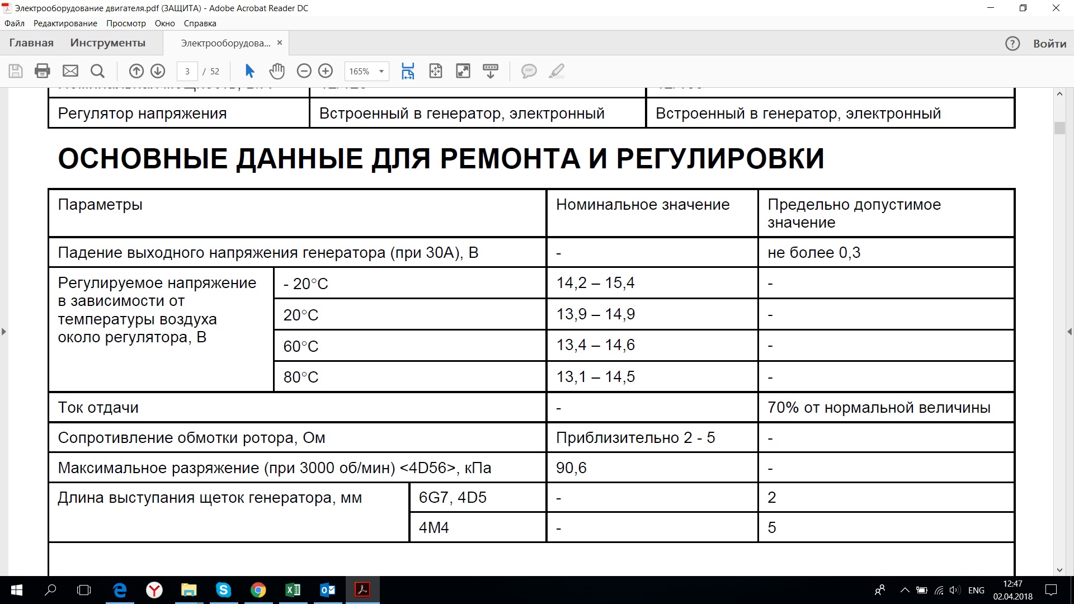Screen dimensions: 1074x604
Task: Click the zoom in plus button
Action: (326, 71)
